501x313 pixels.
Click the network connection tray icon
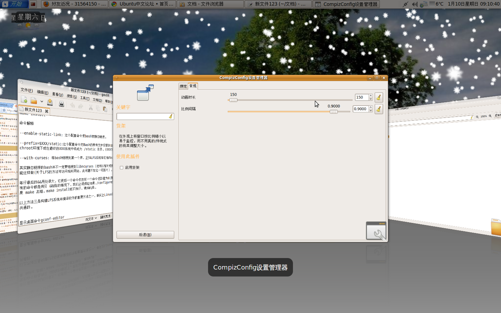pos(405,4)
